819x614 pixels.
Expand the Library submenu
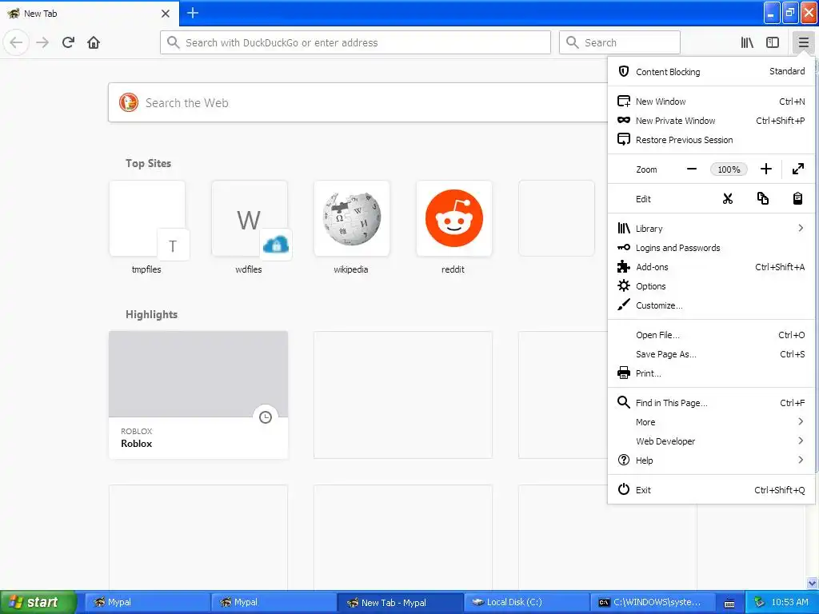711,228
